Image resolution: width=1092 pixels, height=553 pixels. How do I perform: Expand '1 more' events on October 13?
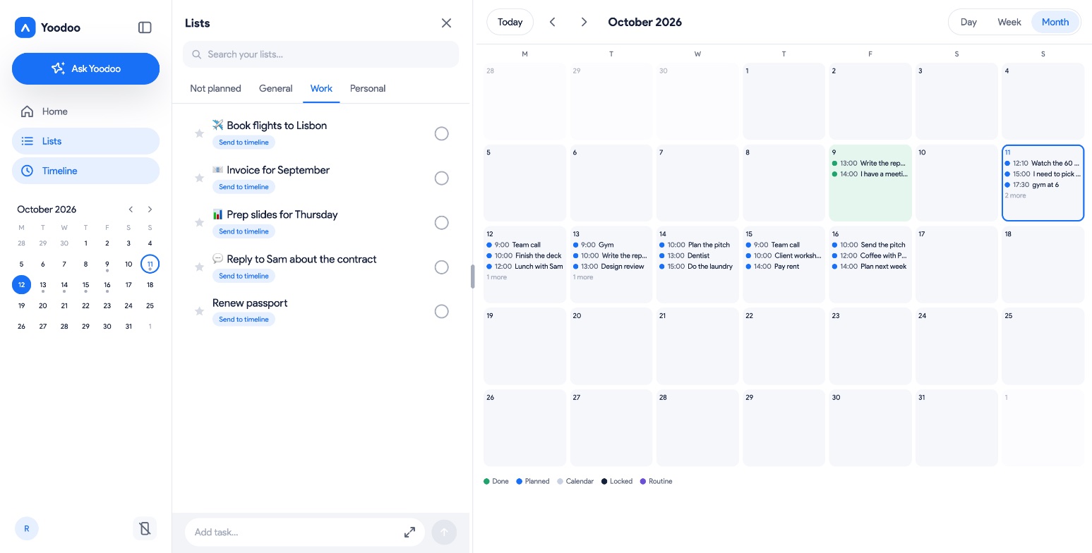click(583, 277)
